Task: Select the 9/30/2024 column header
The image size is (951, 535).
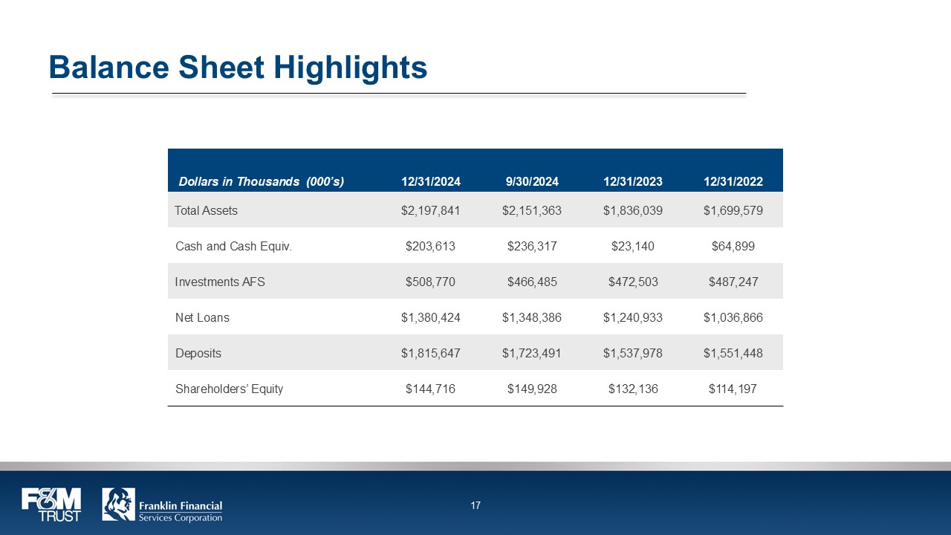Action: click(532, 181)
